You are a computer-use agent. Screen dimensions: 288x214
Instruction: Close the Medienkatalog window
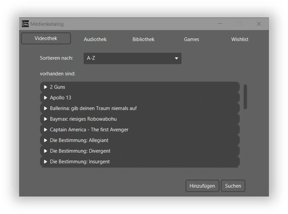click(x=259, y=24)
